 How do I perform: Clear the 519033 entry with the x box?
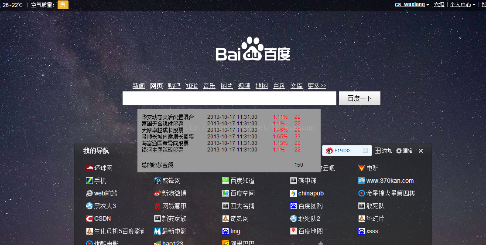[x=366, y=151]
